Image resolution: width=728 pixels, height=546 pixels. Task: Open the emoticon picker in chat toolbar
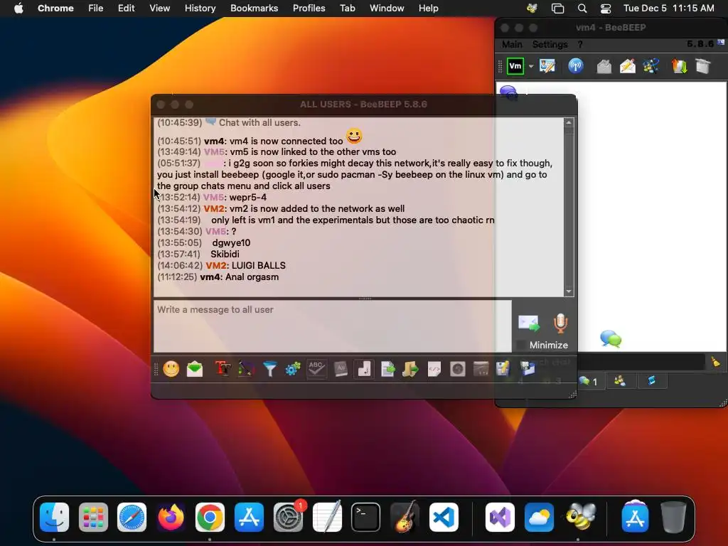point(171,369)
